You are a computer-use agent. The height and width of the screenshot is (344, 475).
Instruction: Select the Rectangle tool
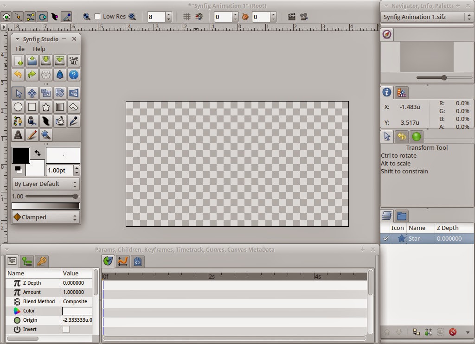(32, 107)
